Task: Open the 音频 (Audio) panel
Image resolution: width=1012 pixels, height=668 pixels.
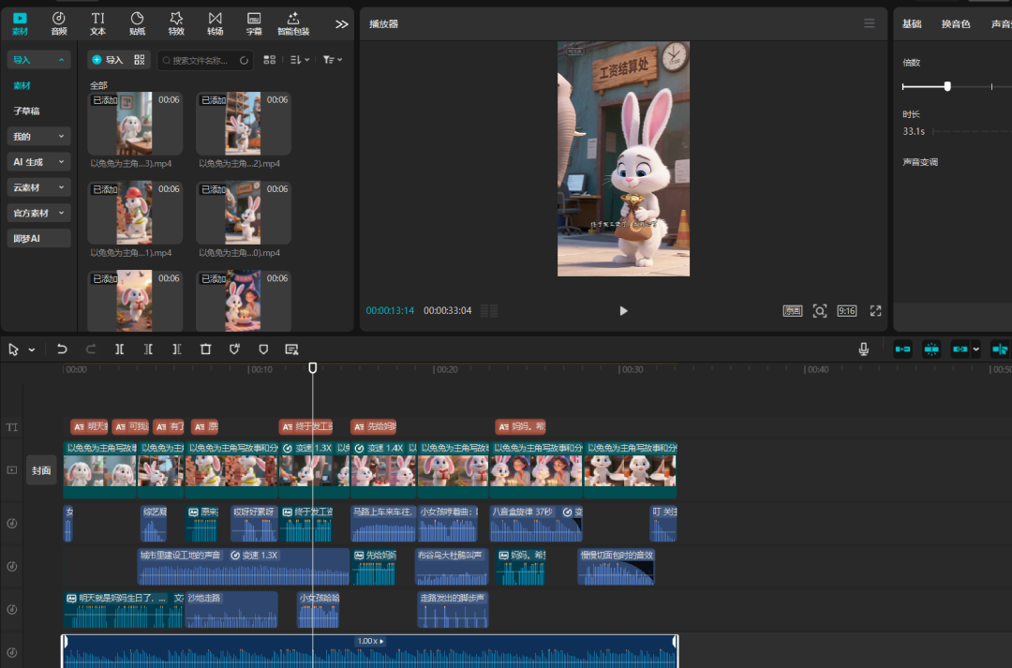Action: (58, 22)
